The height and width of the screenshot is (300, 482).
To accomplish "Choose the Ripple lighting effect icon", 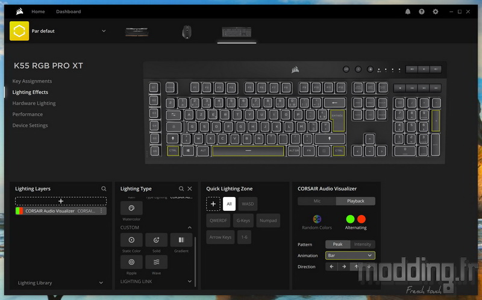I will pyautogui.click(x=131, y=262).
